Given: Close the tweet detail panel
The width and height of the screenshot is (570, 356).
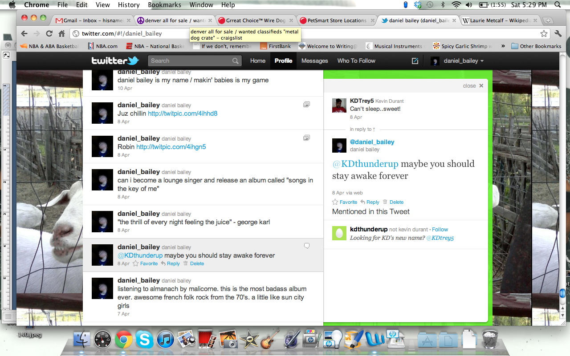Looking at the screenshot, I should click(x=473, y=86).
